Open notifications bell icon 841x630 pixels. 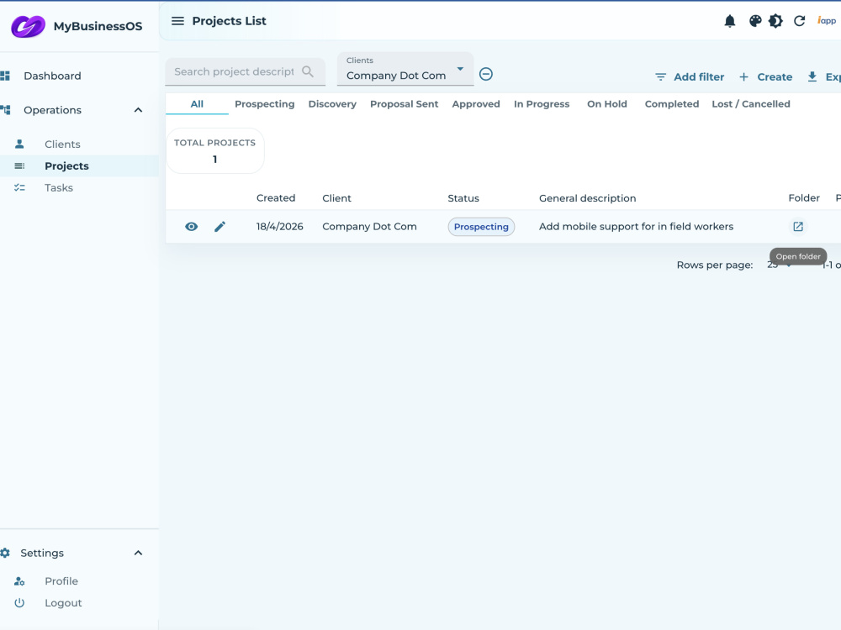pyautogui.click(x=729, y=21)
